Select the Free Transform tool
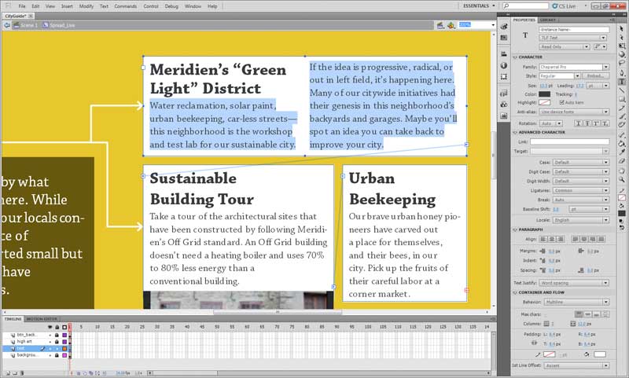The image size is (629, 378). (622, 46)
